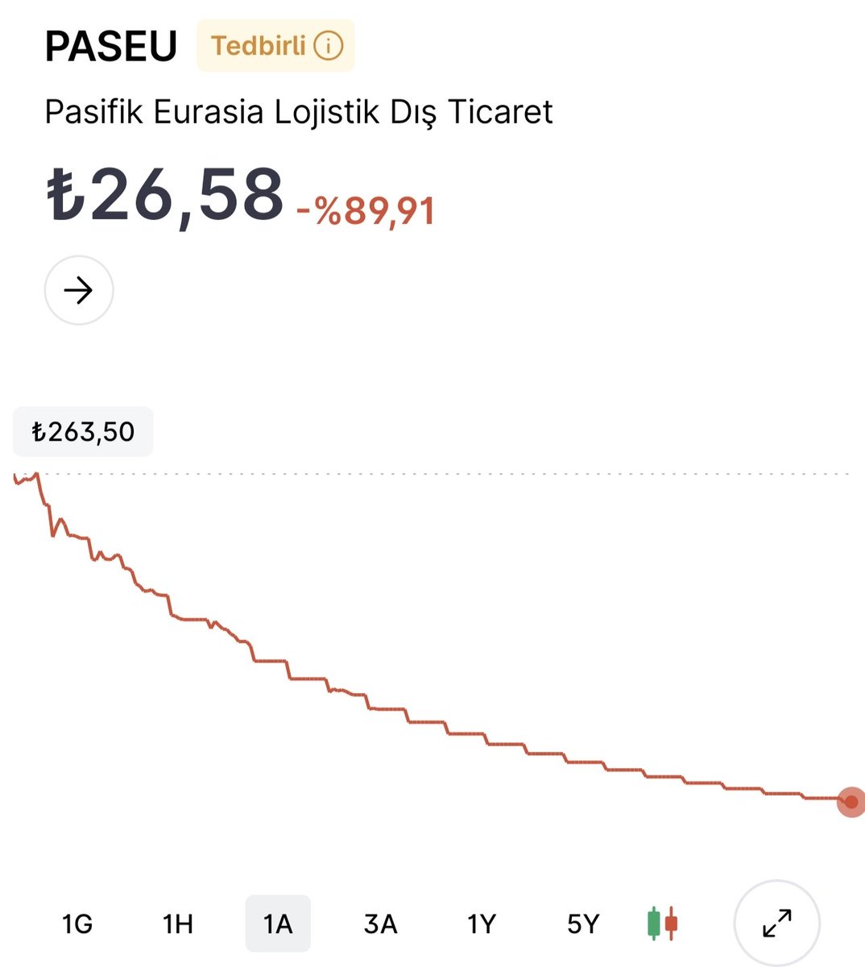Tap the ₺26,58 current price
The height and width of the screenshot is (967, 865).
(x=165, y=195)
